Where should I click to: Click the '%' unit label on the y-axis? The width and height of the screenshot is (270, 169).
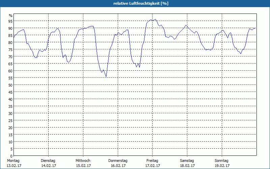(x=11, y=16)
